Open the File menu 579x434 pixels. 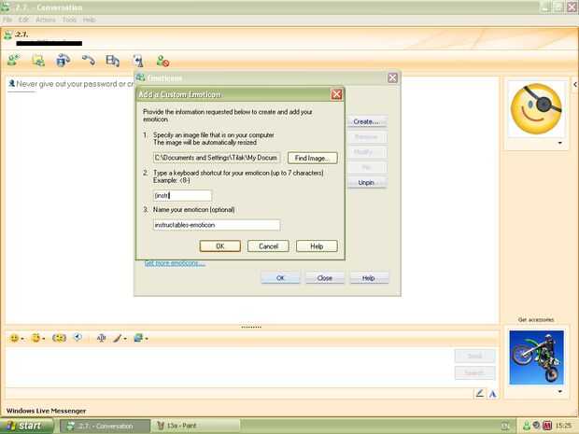[7, 20]
